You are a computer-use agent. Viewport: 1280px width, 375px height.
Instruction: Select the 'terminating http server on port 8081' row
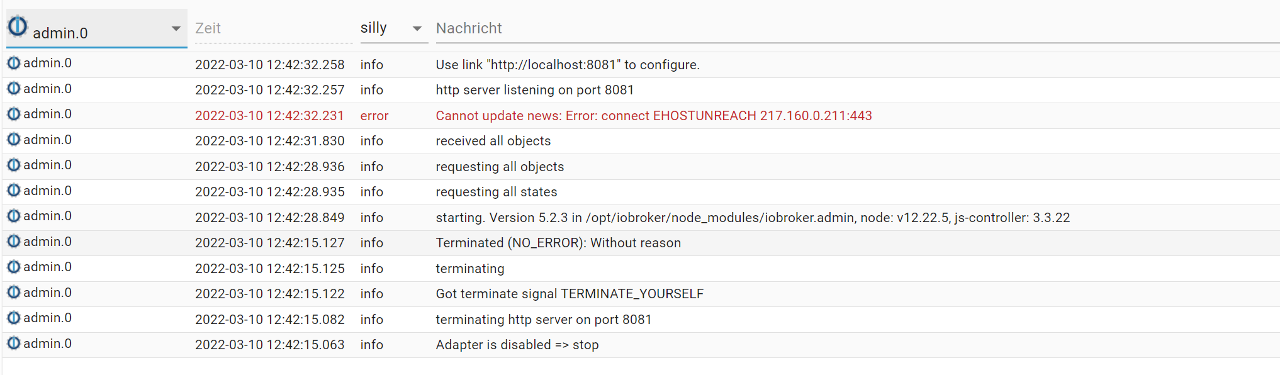coord(543,320)
